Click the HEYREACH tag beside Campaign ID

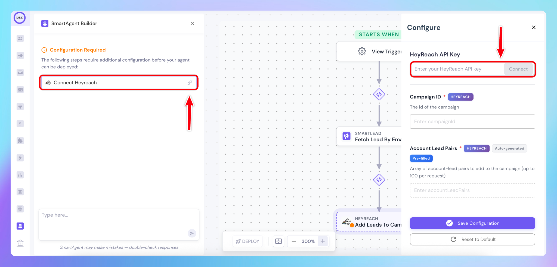coord(460,97)
